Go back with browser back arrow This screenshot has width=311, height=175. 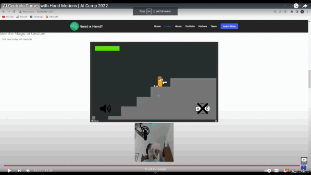click(3, 12)
